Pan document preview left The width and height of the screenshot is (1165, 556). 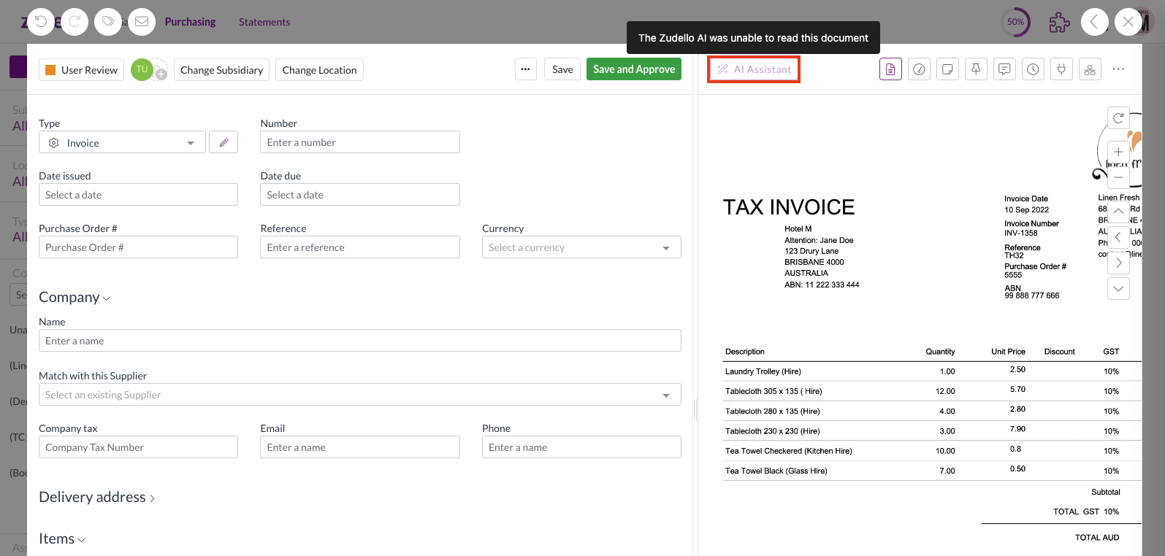(1118, 236)
